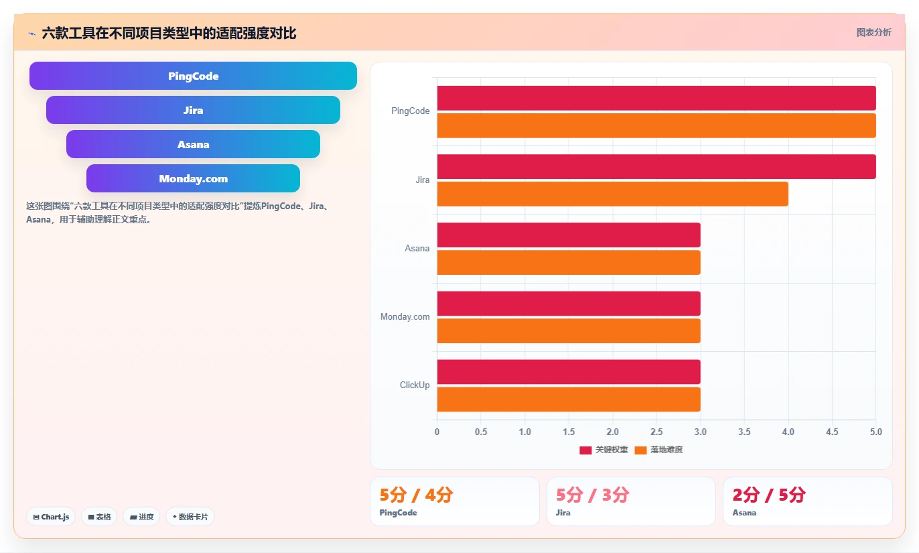
Task: Click the 进度 tag chip
Action: (x=141, y=517)
